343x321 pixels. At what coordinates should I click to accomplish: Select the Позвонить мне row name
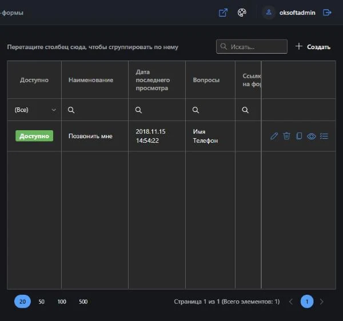coord(90,136)
